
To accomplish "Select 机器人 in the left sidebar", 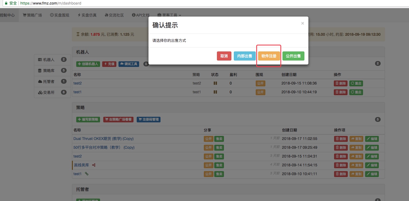I will pos(49,60).
